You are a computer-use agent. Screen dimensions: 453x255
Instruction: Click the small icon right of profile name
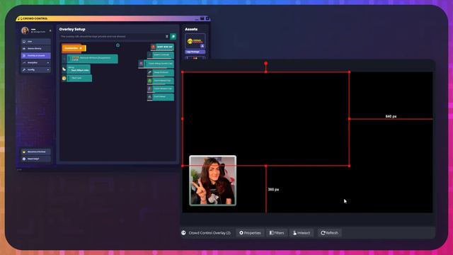click(x=50, y=30)
